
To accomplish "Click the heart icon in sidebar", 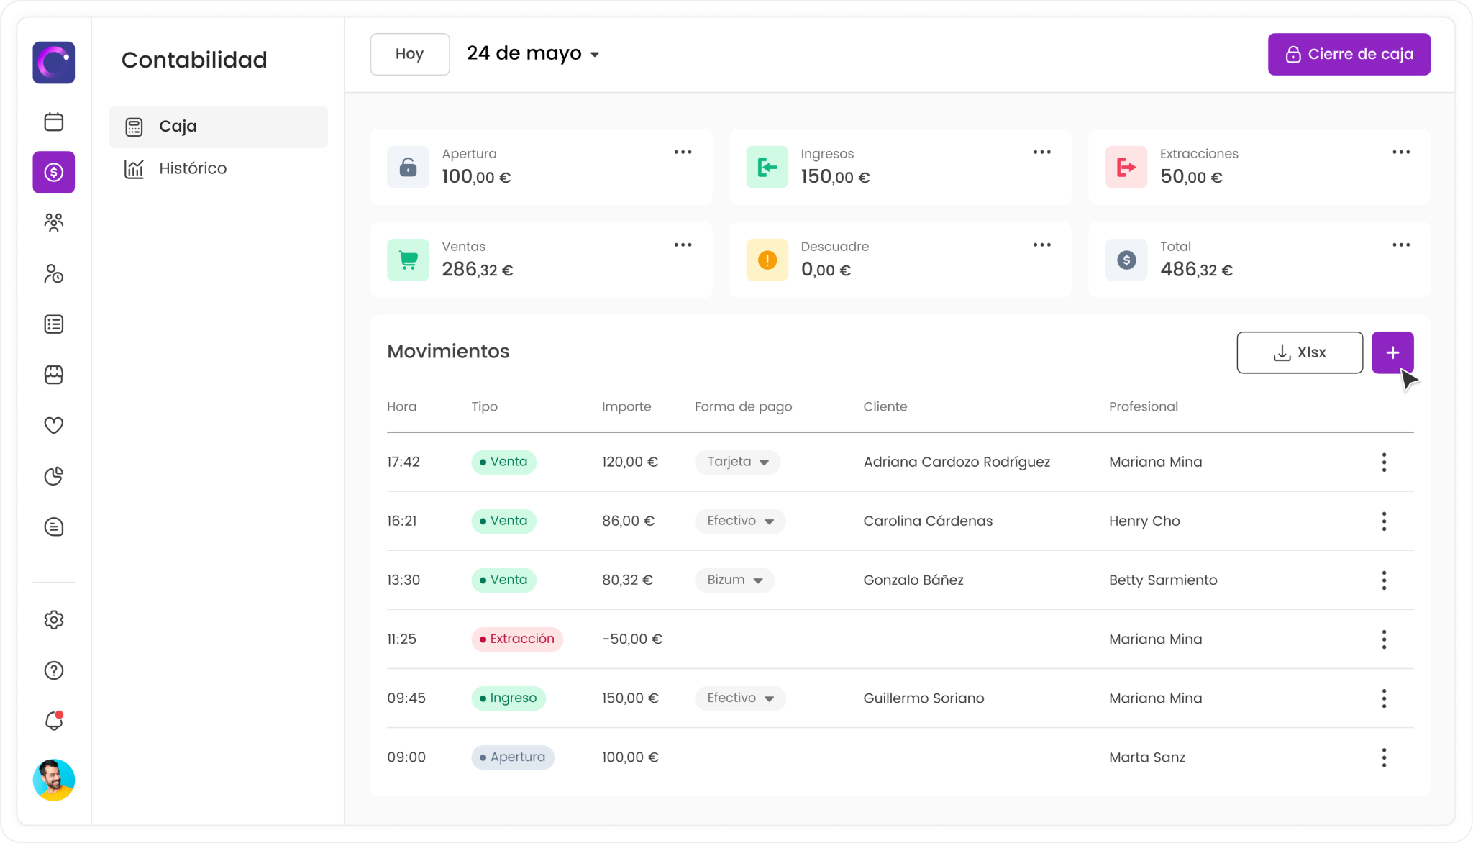I will [54, 425].
